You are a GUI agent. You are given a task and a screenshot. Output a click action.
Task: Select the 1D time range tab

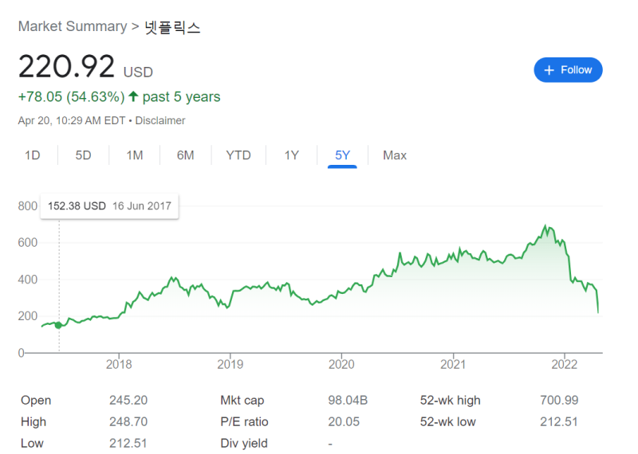[x=33, y=155]
